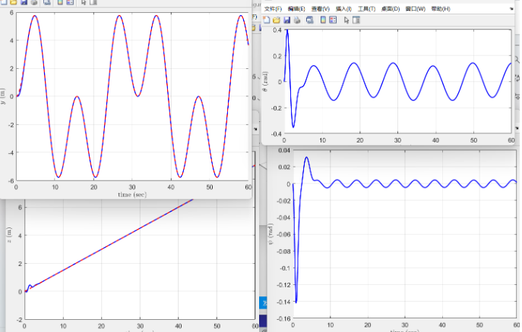The height and width of the screenshot is (332, 522).
Task: Click Insert Colorbar icon in y-plot window
Action: (60, 2)
